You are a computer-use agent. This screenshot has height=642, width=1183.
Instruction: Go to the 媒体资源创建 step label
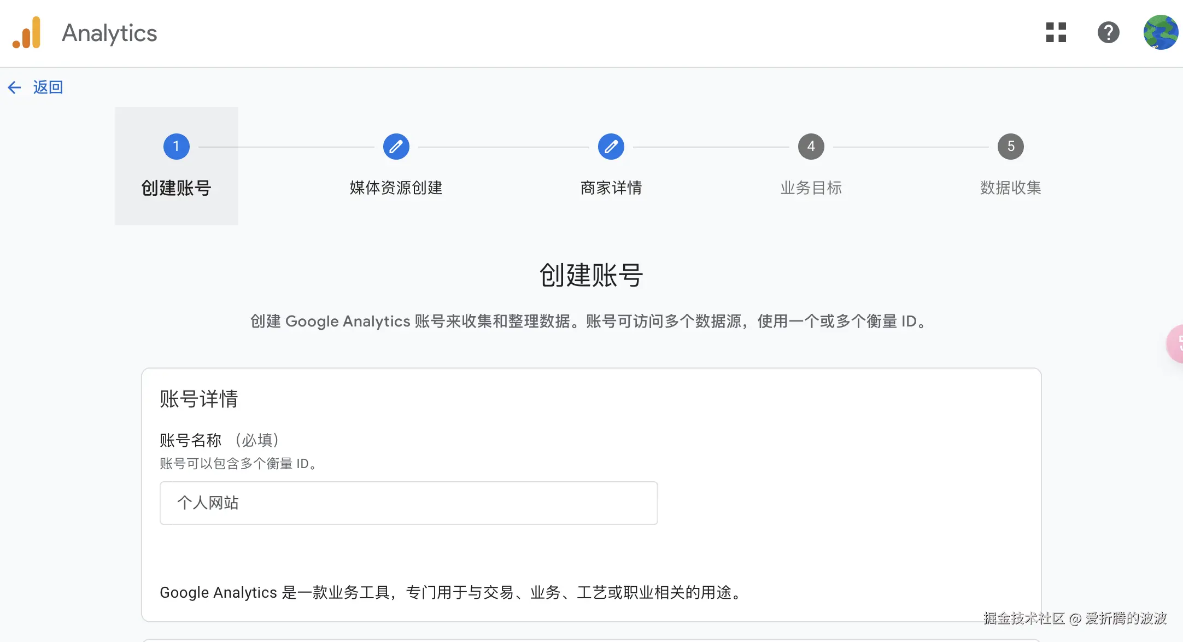tap(396, 188)
